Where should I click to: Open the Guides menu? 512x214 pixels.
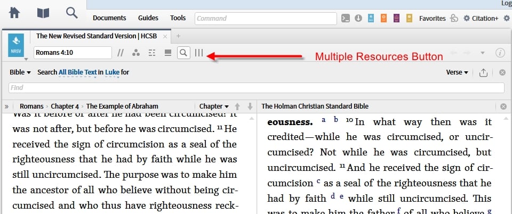coord(148,18)
